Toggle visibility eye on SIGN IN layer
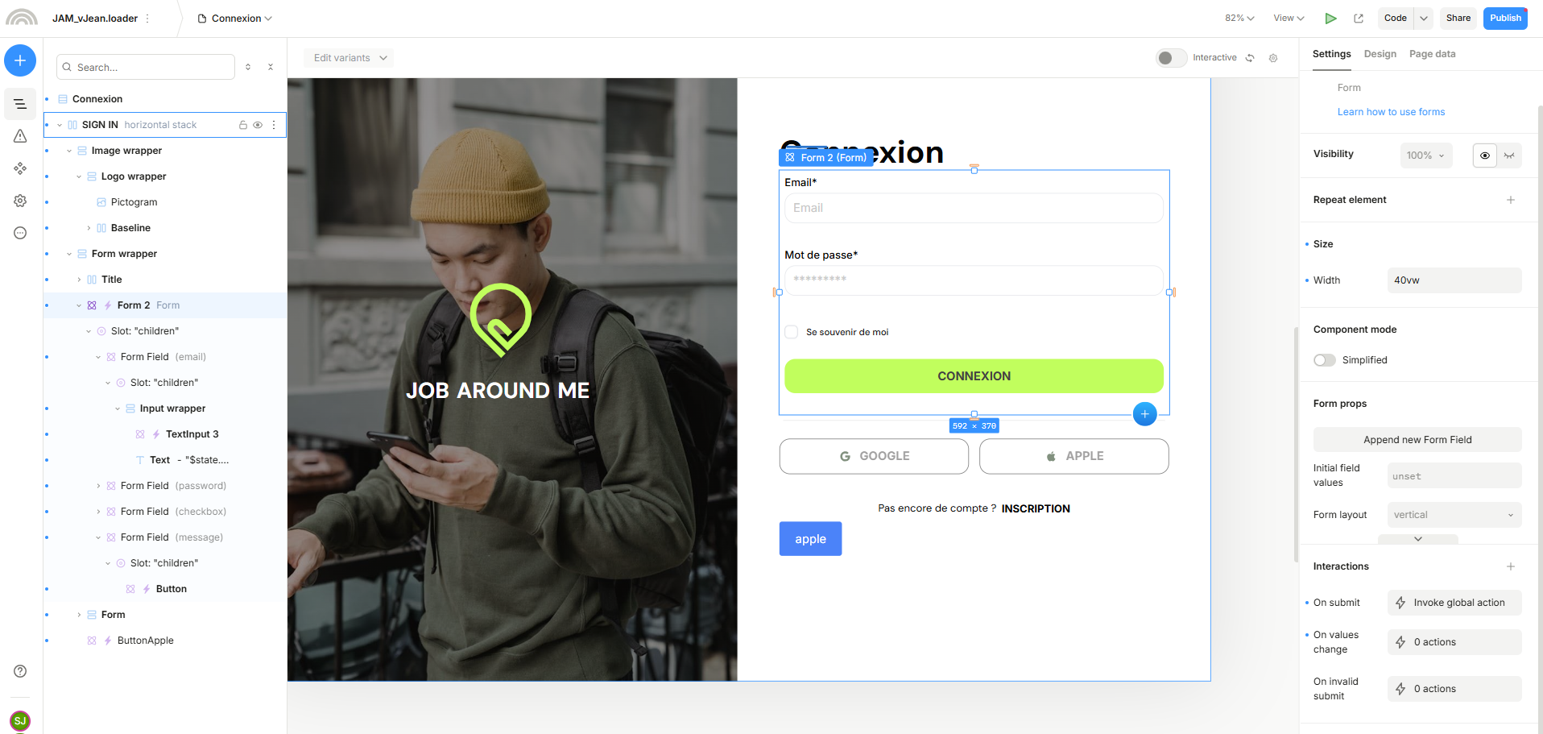Screen dimensions: 1543x734 point(258,125)
